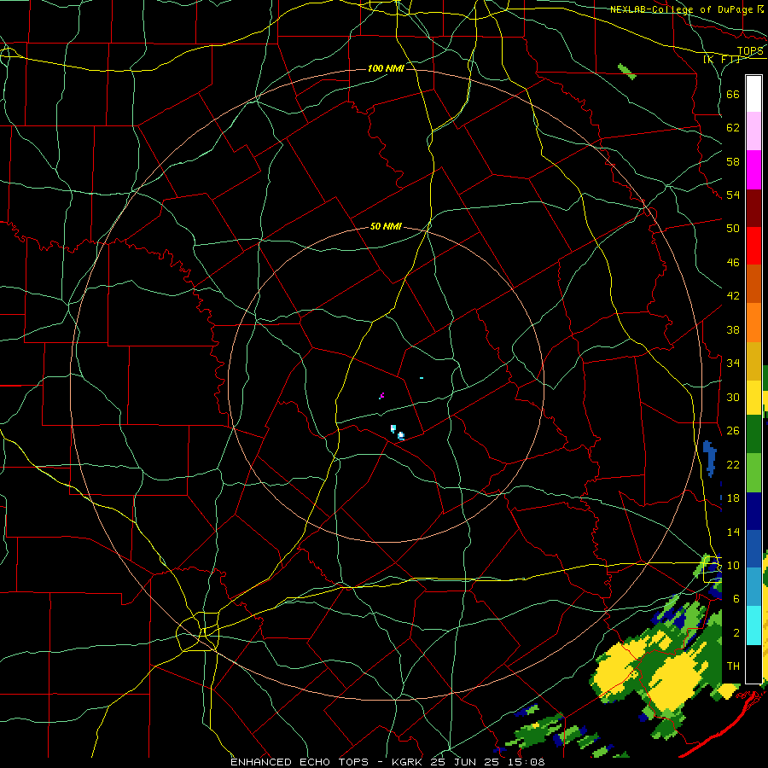Click legend value "54"

(733, 195)
